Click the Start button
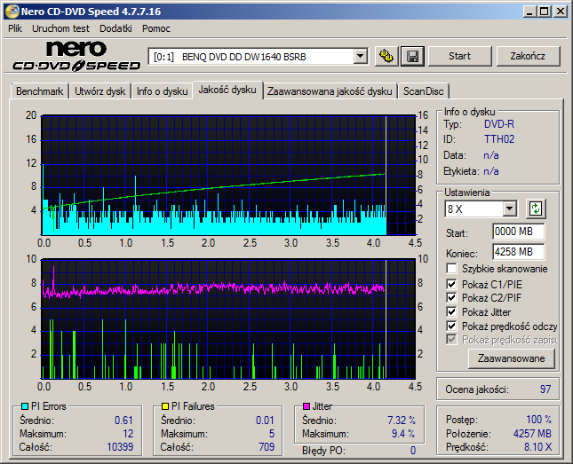573x464 pixels. [459, 56]
